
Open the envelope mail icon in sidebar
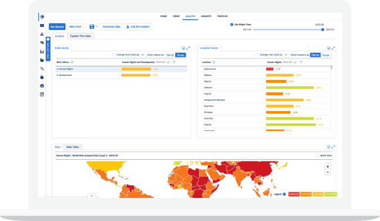pos(42,86)
